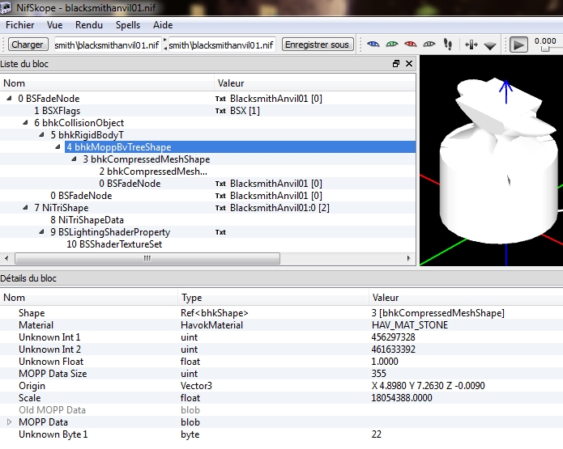Click Txt icon beside BSX [1]
The width and height of the screenshot is (563, 449).
(x=220, y=111)
